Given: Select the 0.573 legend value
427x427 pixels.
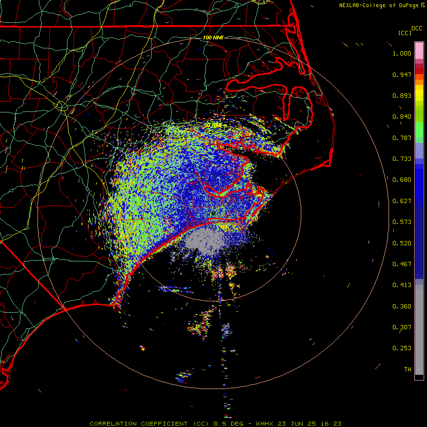Looking at the screenshot, I should click(x=402, y=222).
